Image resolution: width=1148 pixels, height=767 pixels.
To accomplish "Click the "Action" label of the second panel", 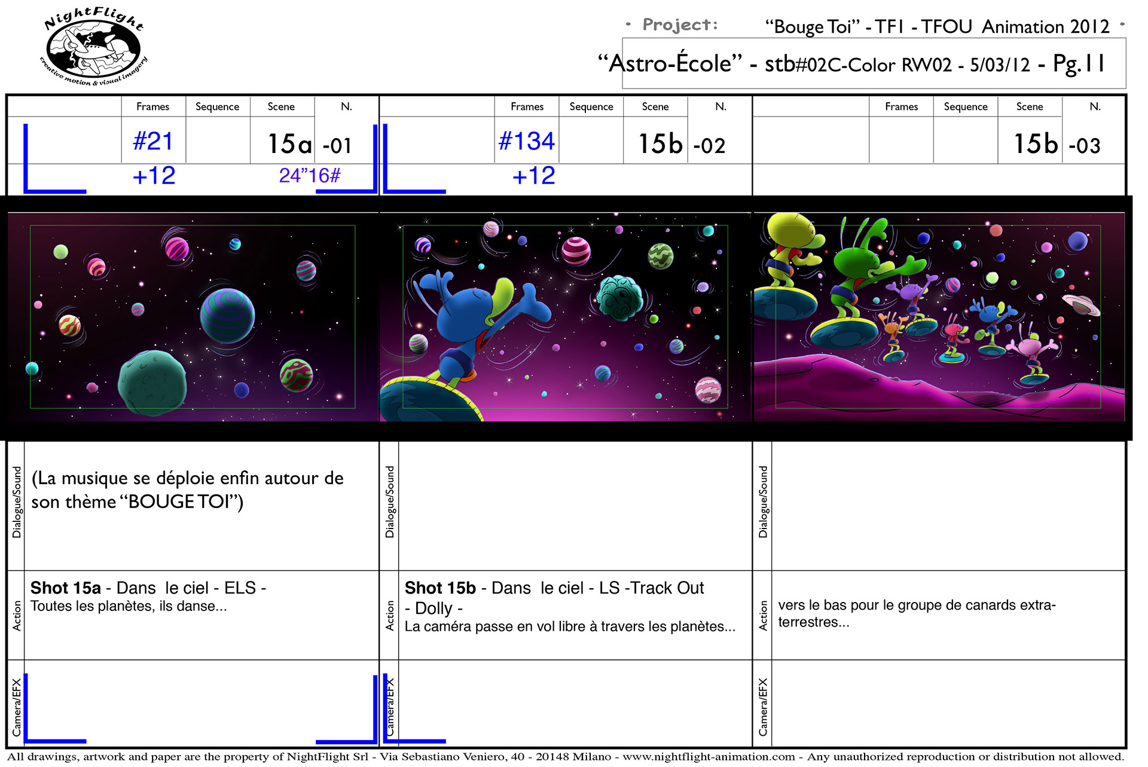I will coord(389,616).
